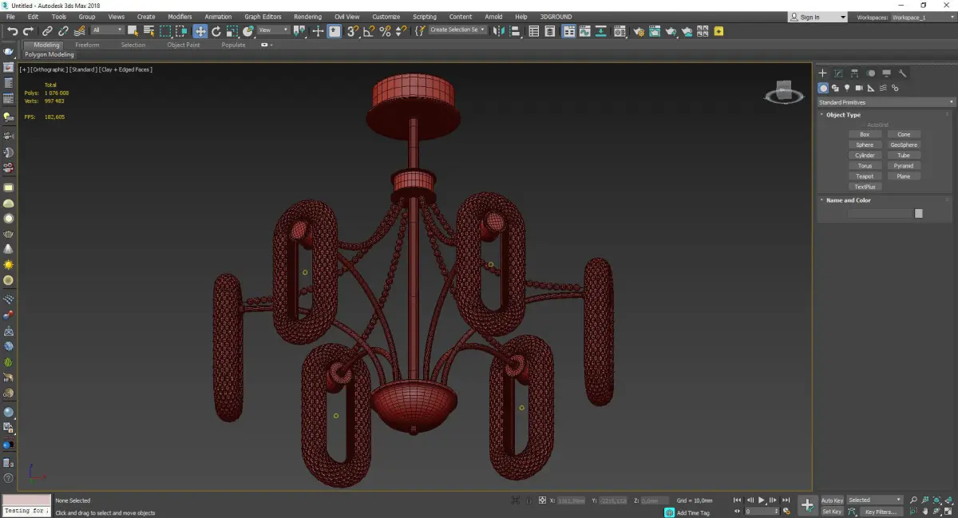Play the animation
Screen dimensions: 958x518
click(x=761, y=500)
